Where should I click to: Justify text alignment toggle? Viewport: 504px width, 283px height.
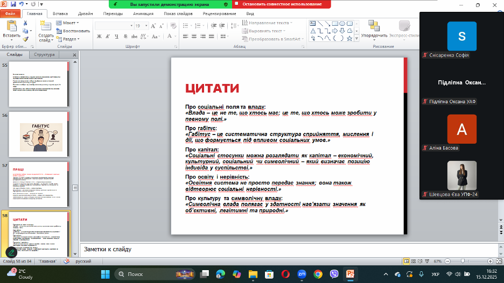(x=211, y=36)
